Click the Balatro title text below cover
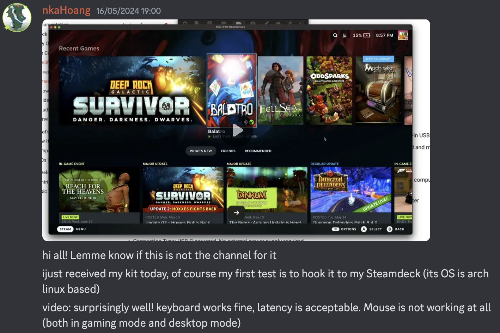Image resolution: width=500 pixels, height=333 pixels. 217,131
